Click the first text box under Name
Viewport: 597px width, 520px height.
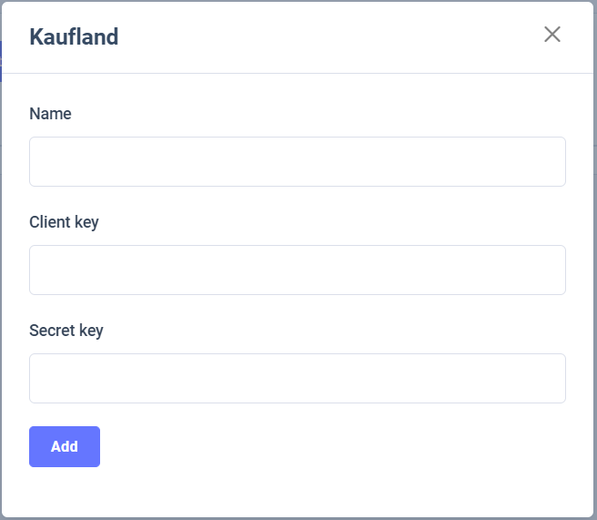point(298,162)
